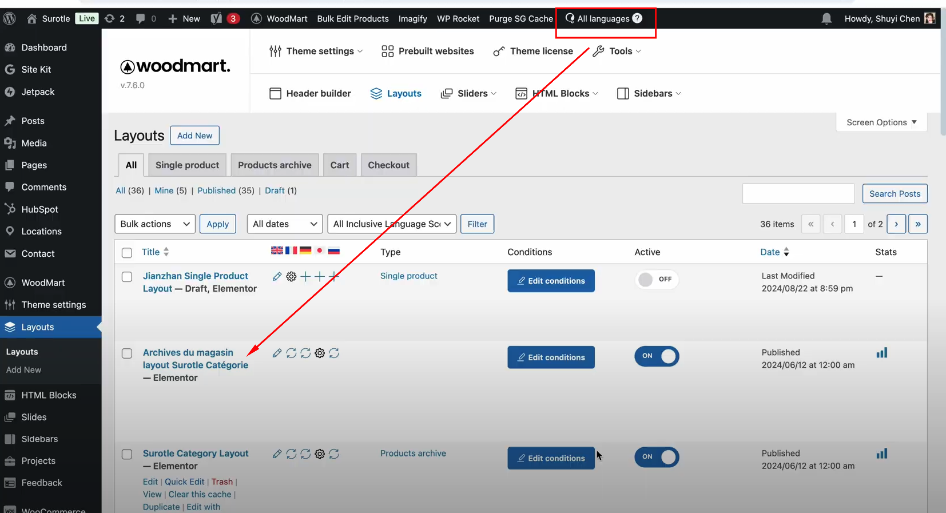Open the Draft (1) filter link

pyautogui.click(x=280, y=190)
